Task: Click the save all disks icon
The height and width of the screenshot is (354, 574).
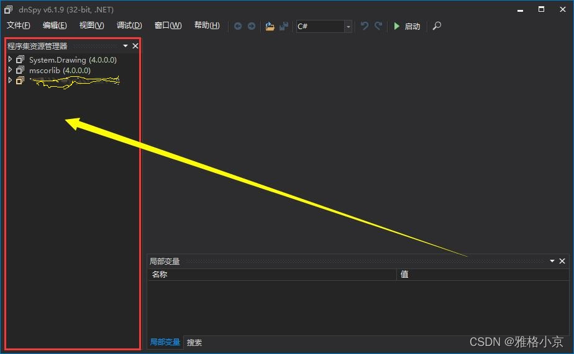Action: click(284, 26)
